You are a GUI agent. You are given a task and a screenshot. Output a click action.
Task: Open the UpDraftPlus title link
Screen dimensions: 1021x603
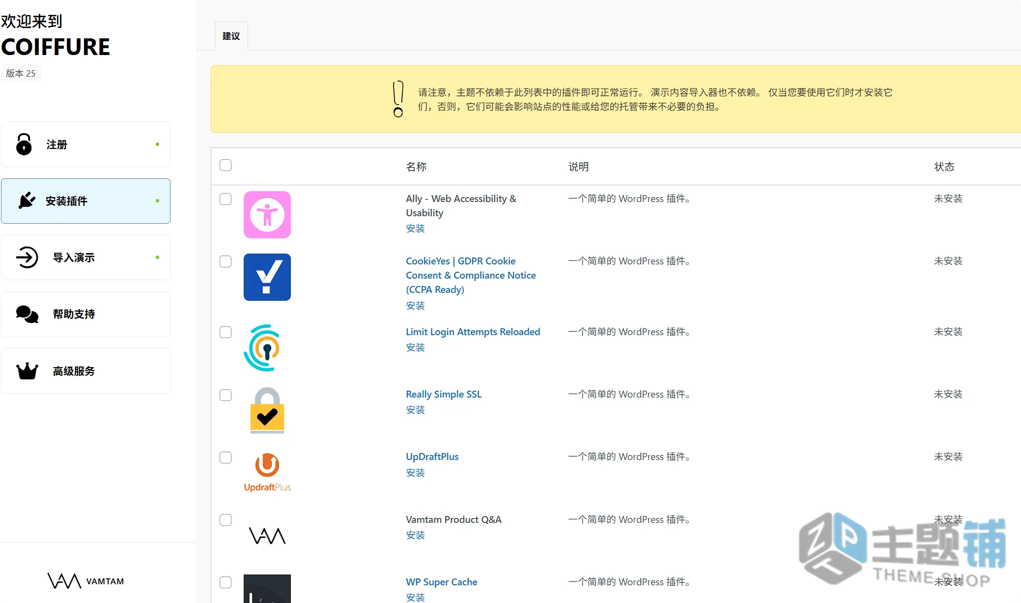[x=432, y=457]
